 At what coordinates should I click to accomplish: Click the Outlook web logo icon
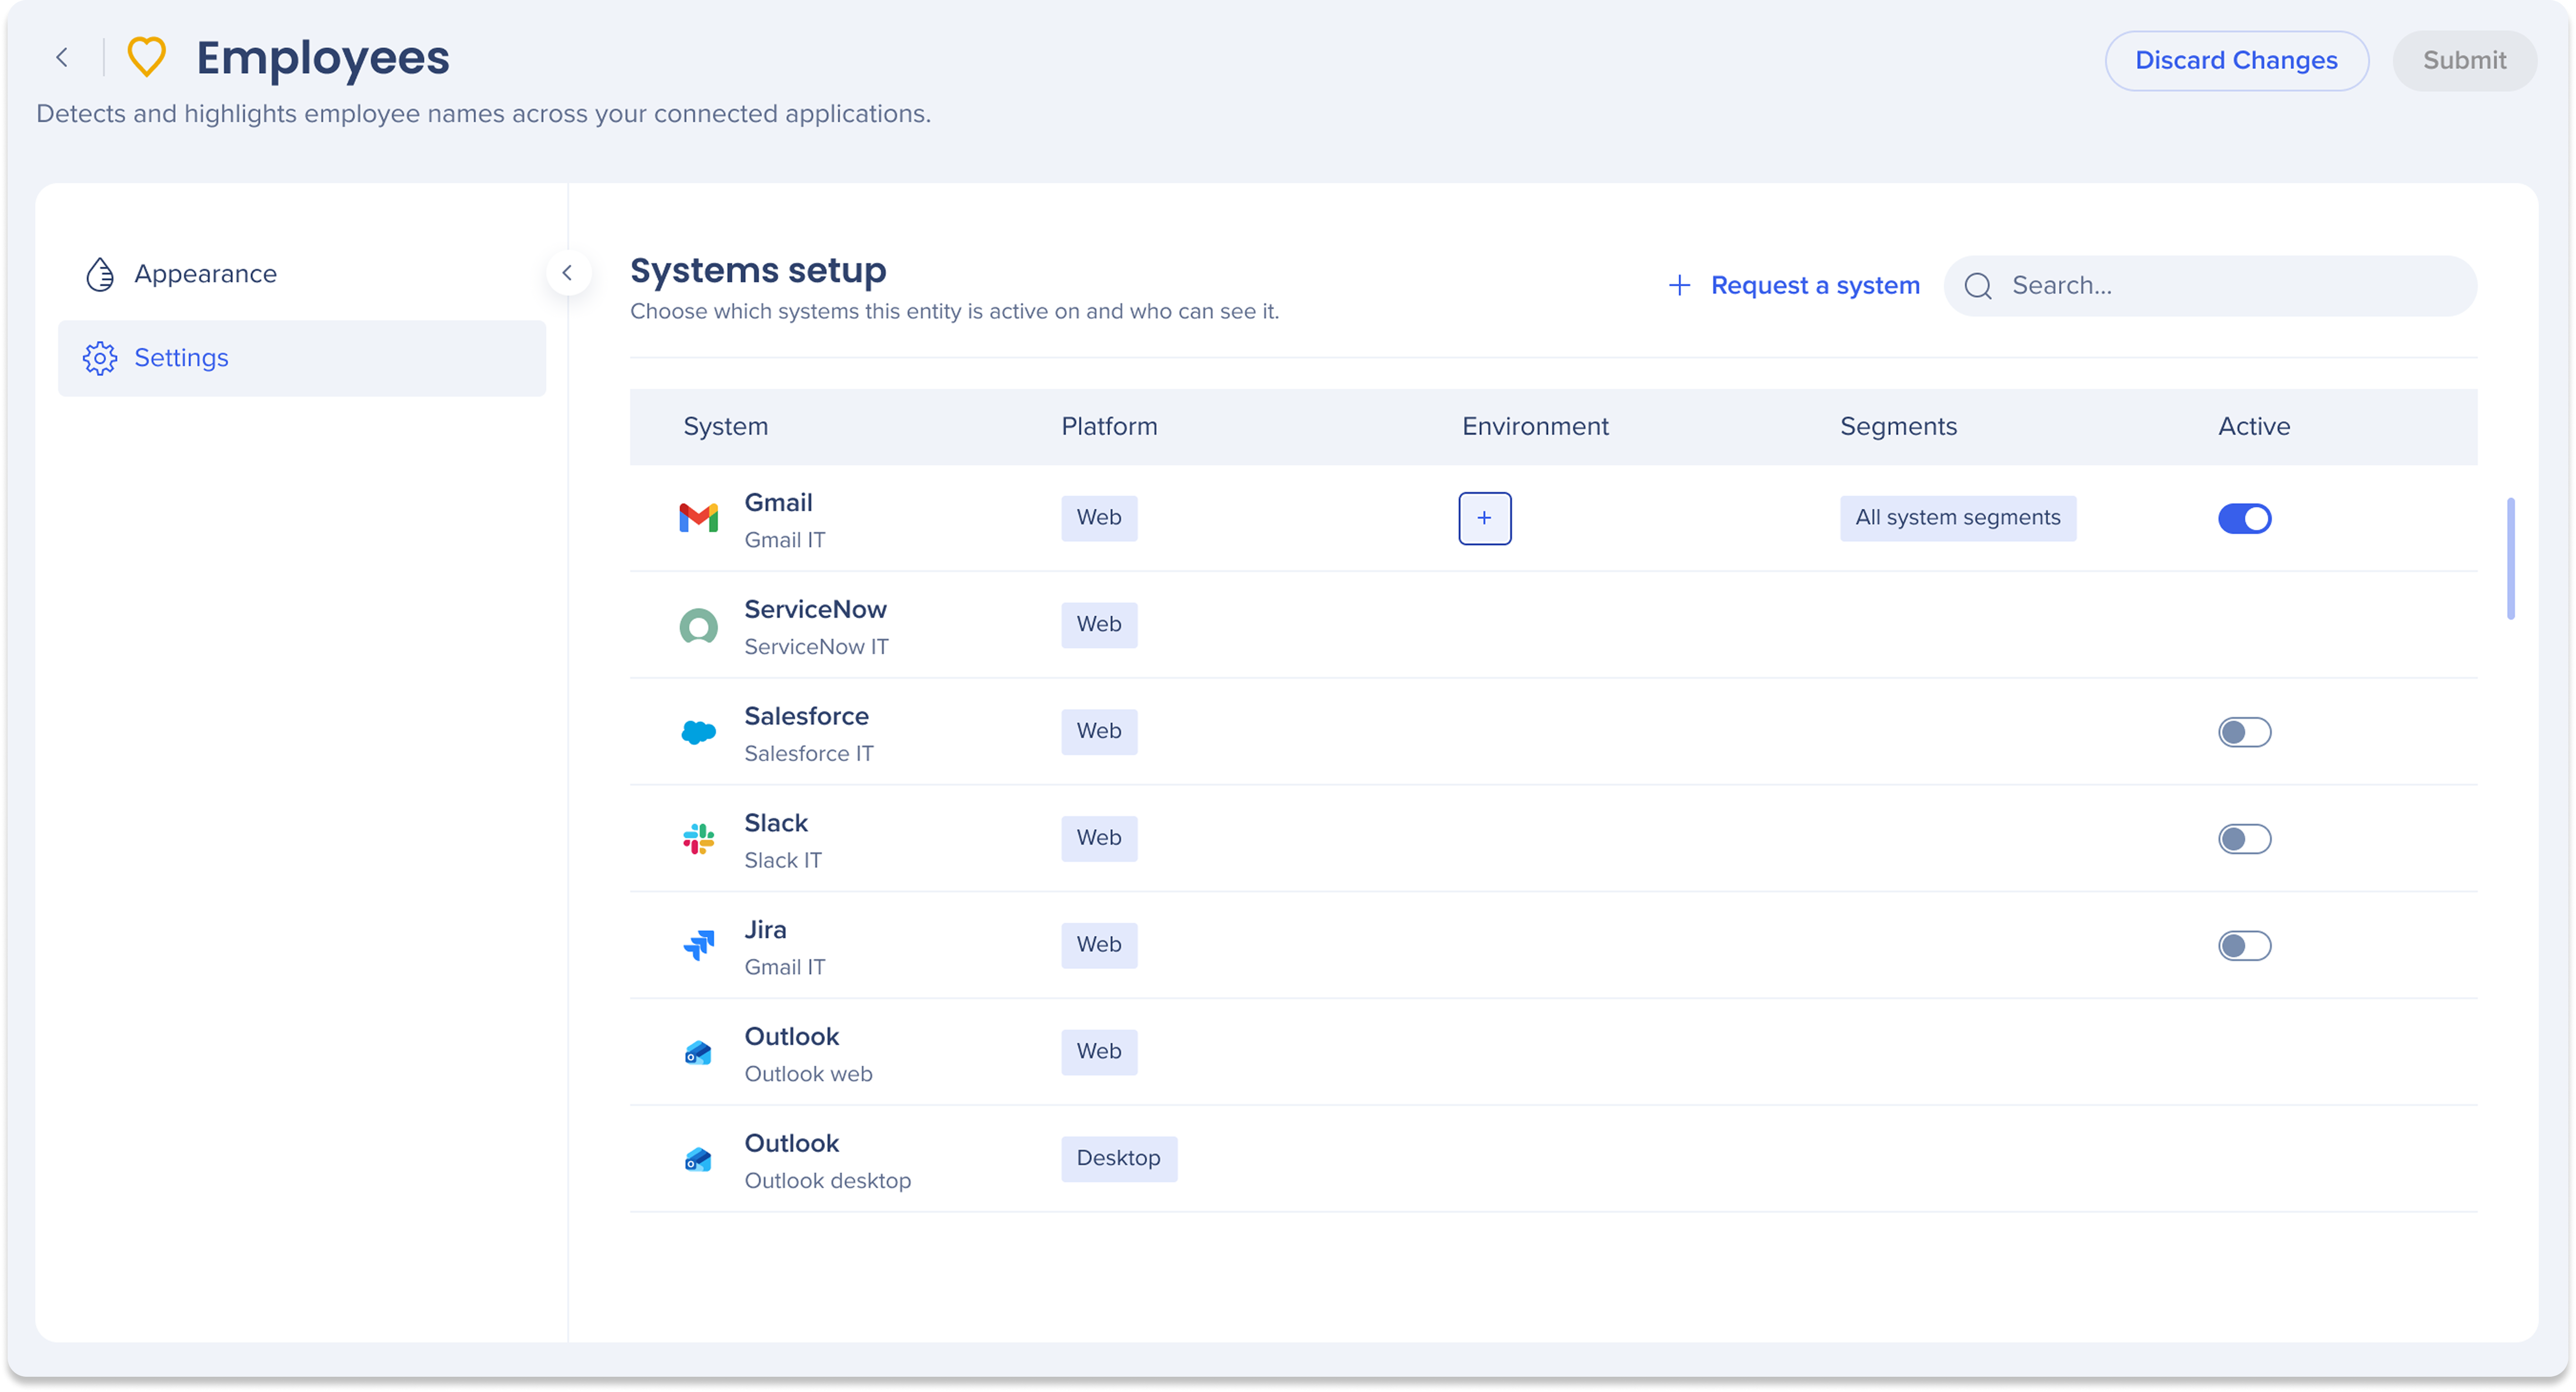tap(699, 1052)
